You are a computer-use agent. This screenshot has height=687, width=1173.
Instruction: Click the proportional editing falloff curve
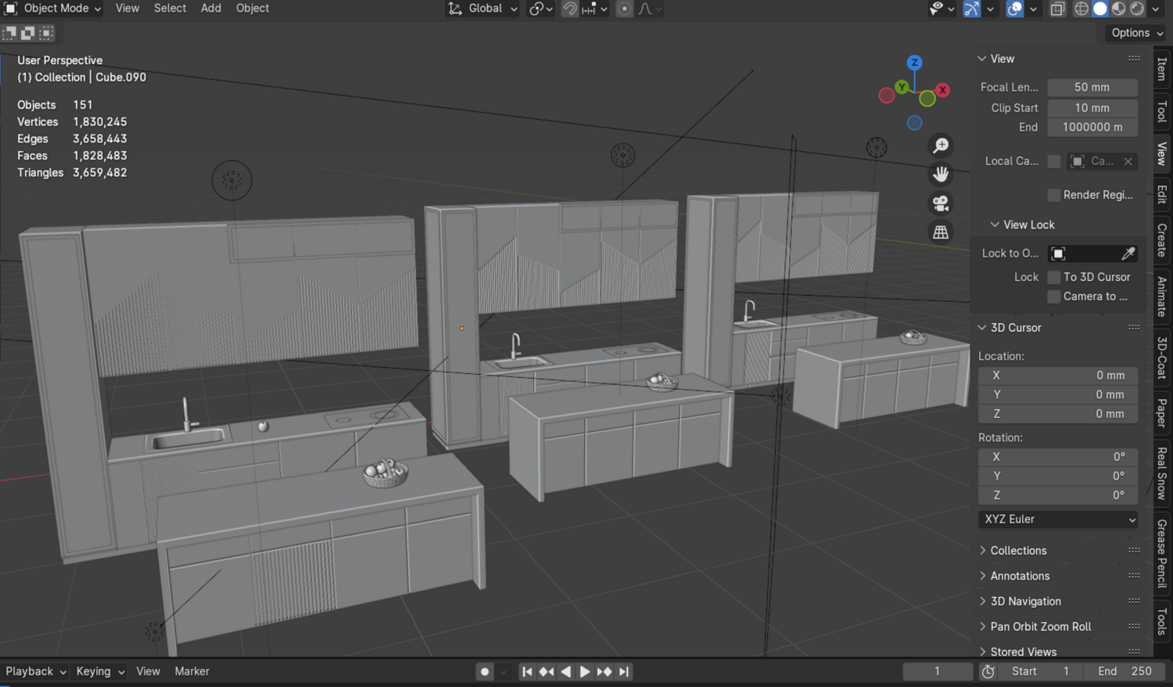click(x=650, y=9)
